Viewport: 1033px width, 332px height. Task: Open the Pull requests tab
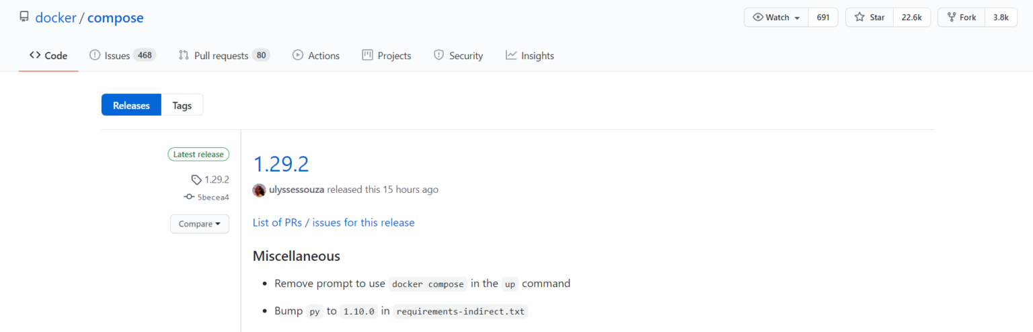[x=224, y=56]
